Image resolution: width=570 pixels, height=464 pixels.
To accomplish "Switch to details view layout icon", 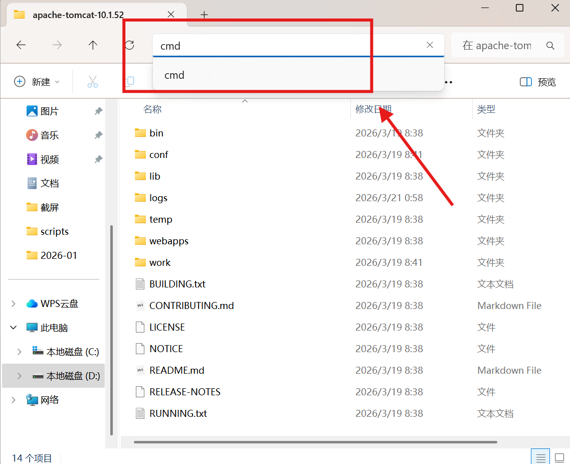I will click(x=540, y=457).
